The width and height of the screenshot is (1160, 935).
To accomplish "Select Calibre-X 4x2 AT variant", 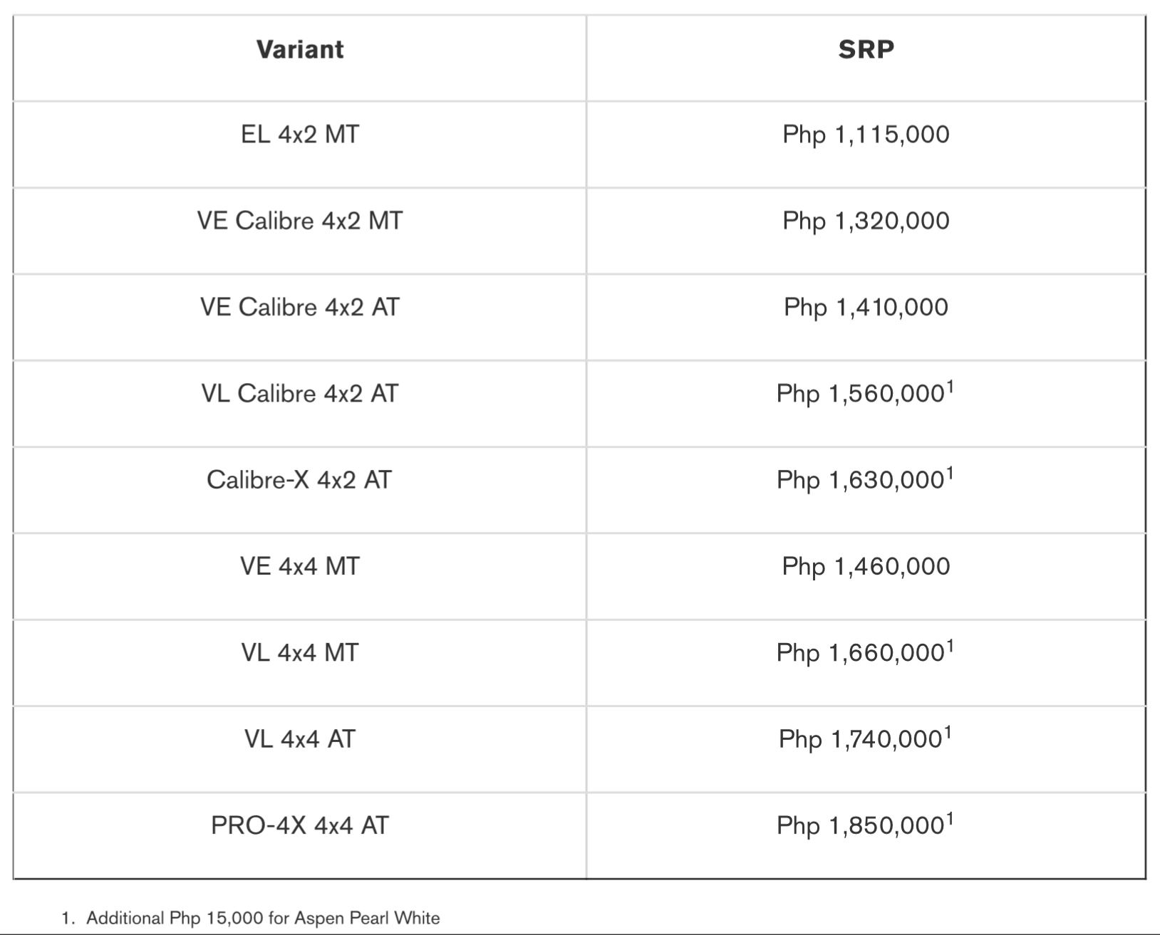I will pos(300,480).
